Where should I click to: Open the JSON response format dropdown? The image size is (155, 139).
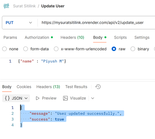coord(16,98)
